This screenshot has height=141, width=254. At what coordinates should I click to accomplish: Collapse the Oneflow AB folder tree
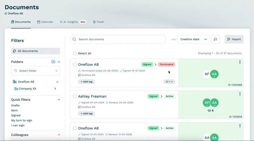coord(57,82)
